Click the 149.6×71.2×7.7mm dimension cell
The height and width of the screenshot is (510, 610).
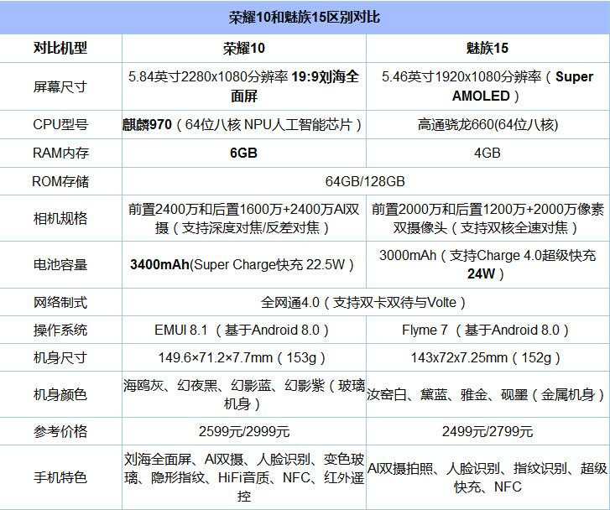tap(244, 357)
